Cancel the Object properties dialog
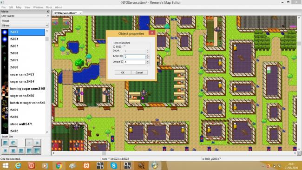302x170 pixels. [139, 72]
